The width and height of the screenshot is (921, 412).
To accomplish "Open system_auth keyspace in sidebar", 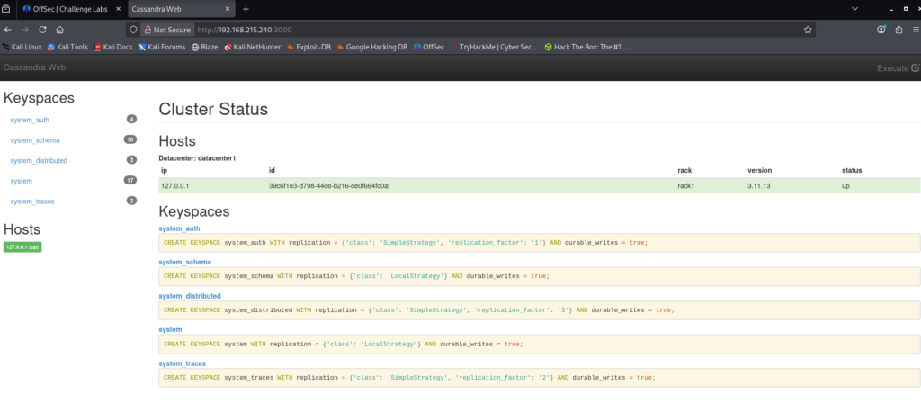I will pyautogui.click(x=31, y=119).
